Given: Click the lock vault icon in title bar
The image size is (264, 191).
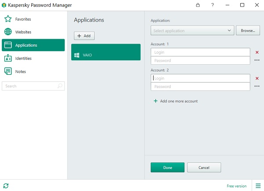Looking at the screenshot, I should (x=198, y=5).
